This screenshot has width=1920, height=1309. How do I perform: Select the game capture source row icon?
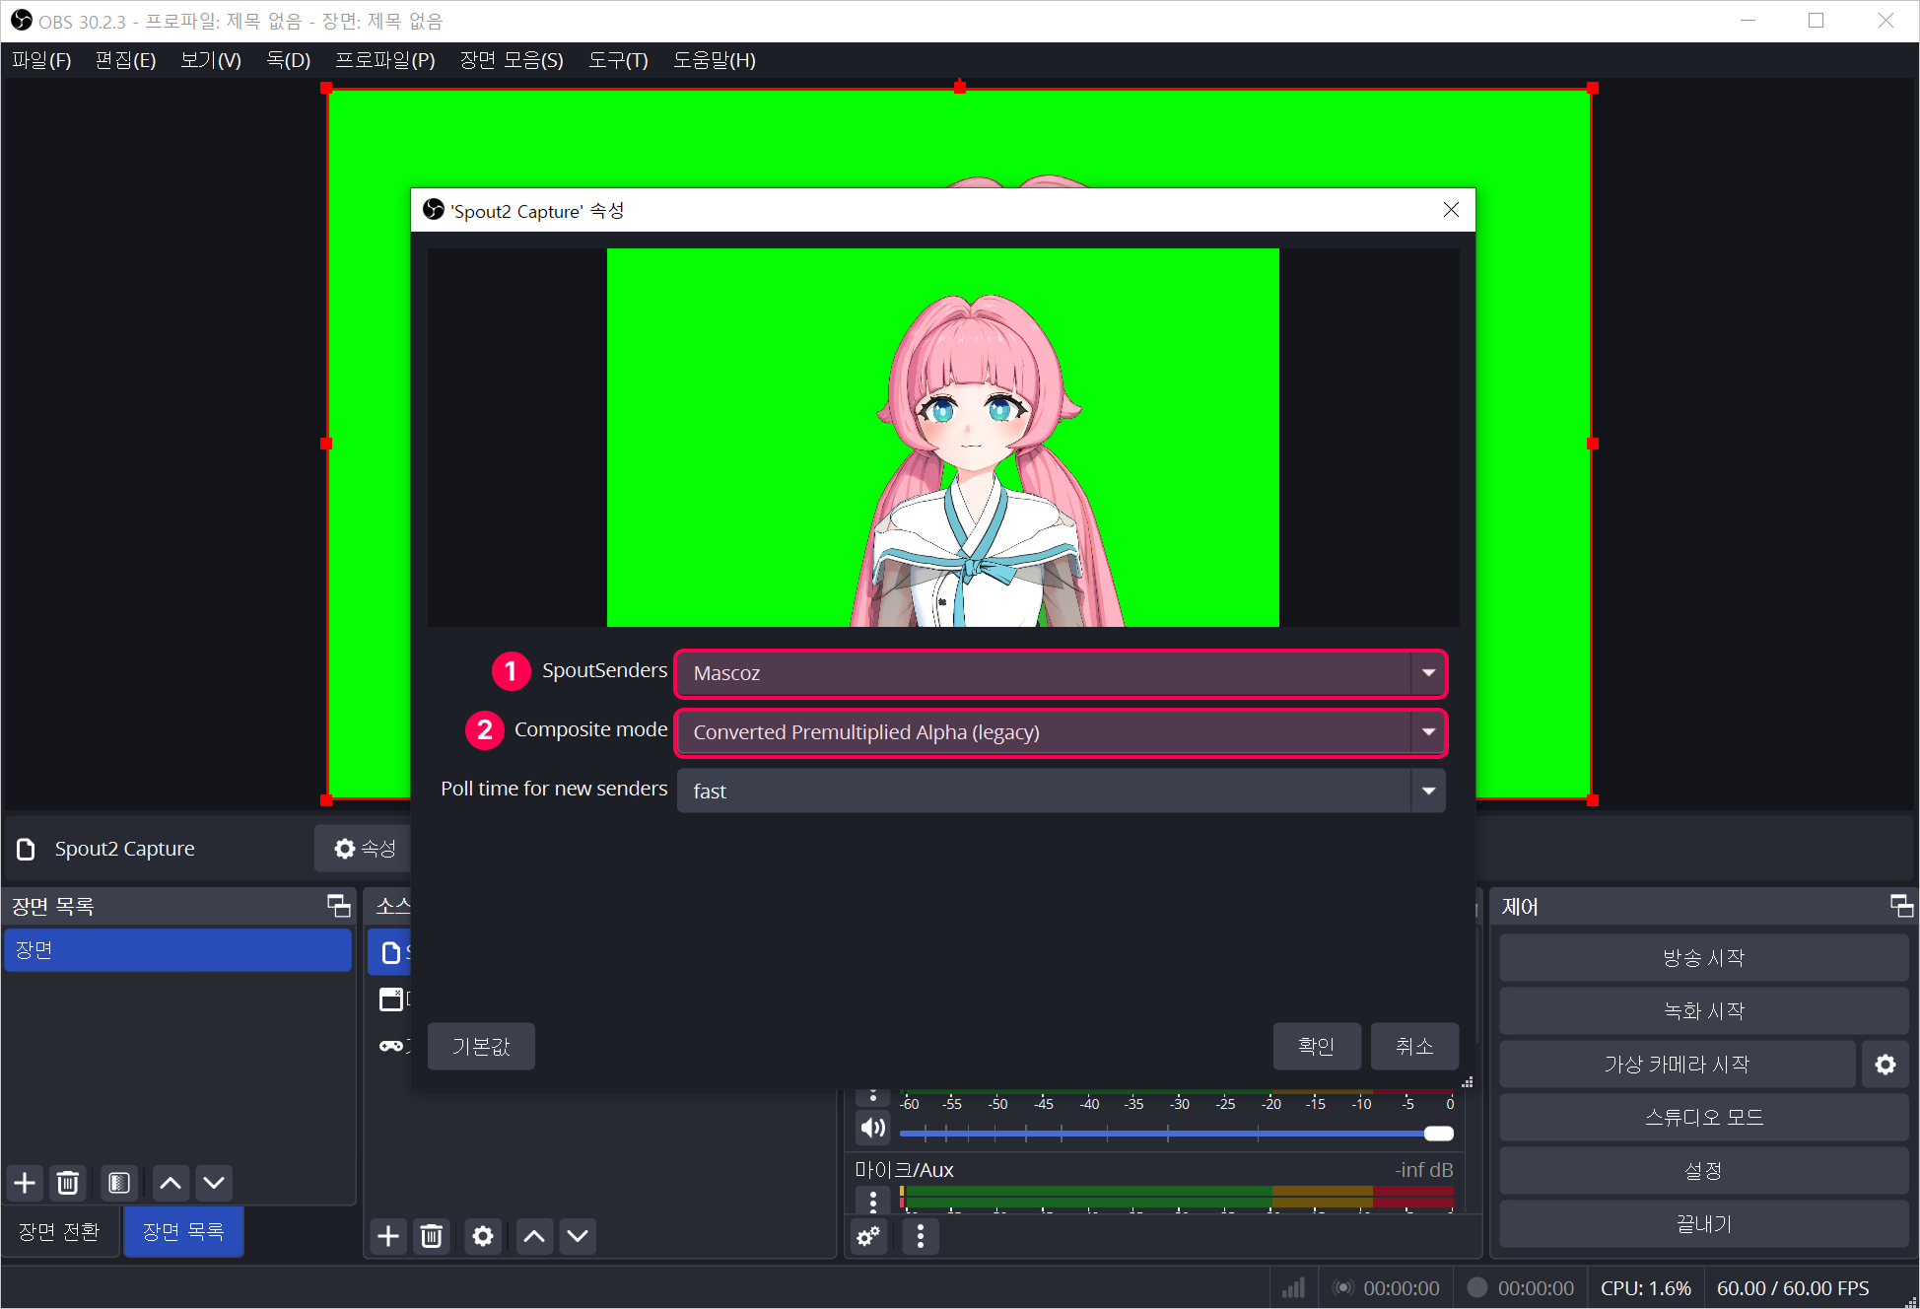pyautogui.click(x=391, y=1046)
